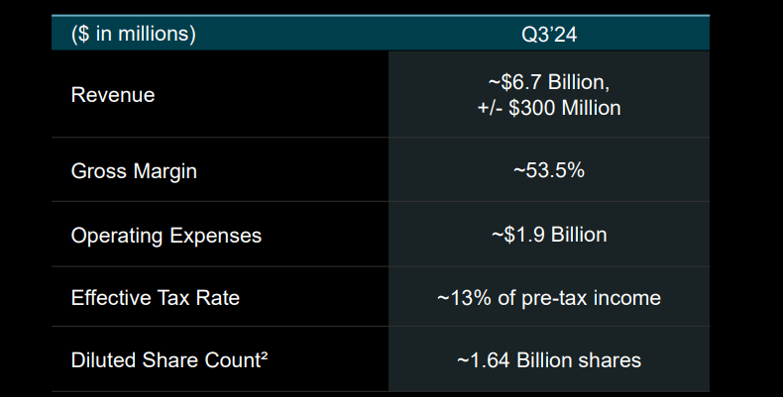Click the +/- $300 Million range text
Screen dimensions: 783x397
[x=549, y=107]
